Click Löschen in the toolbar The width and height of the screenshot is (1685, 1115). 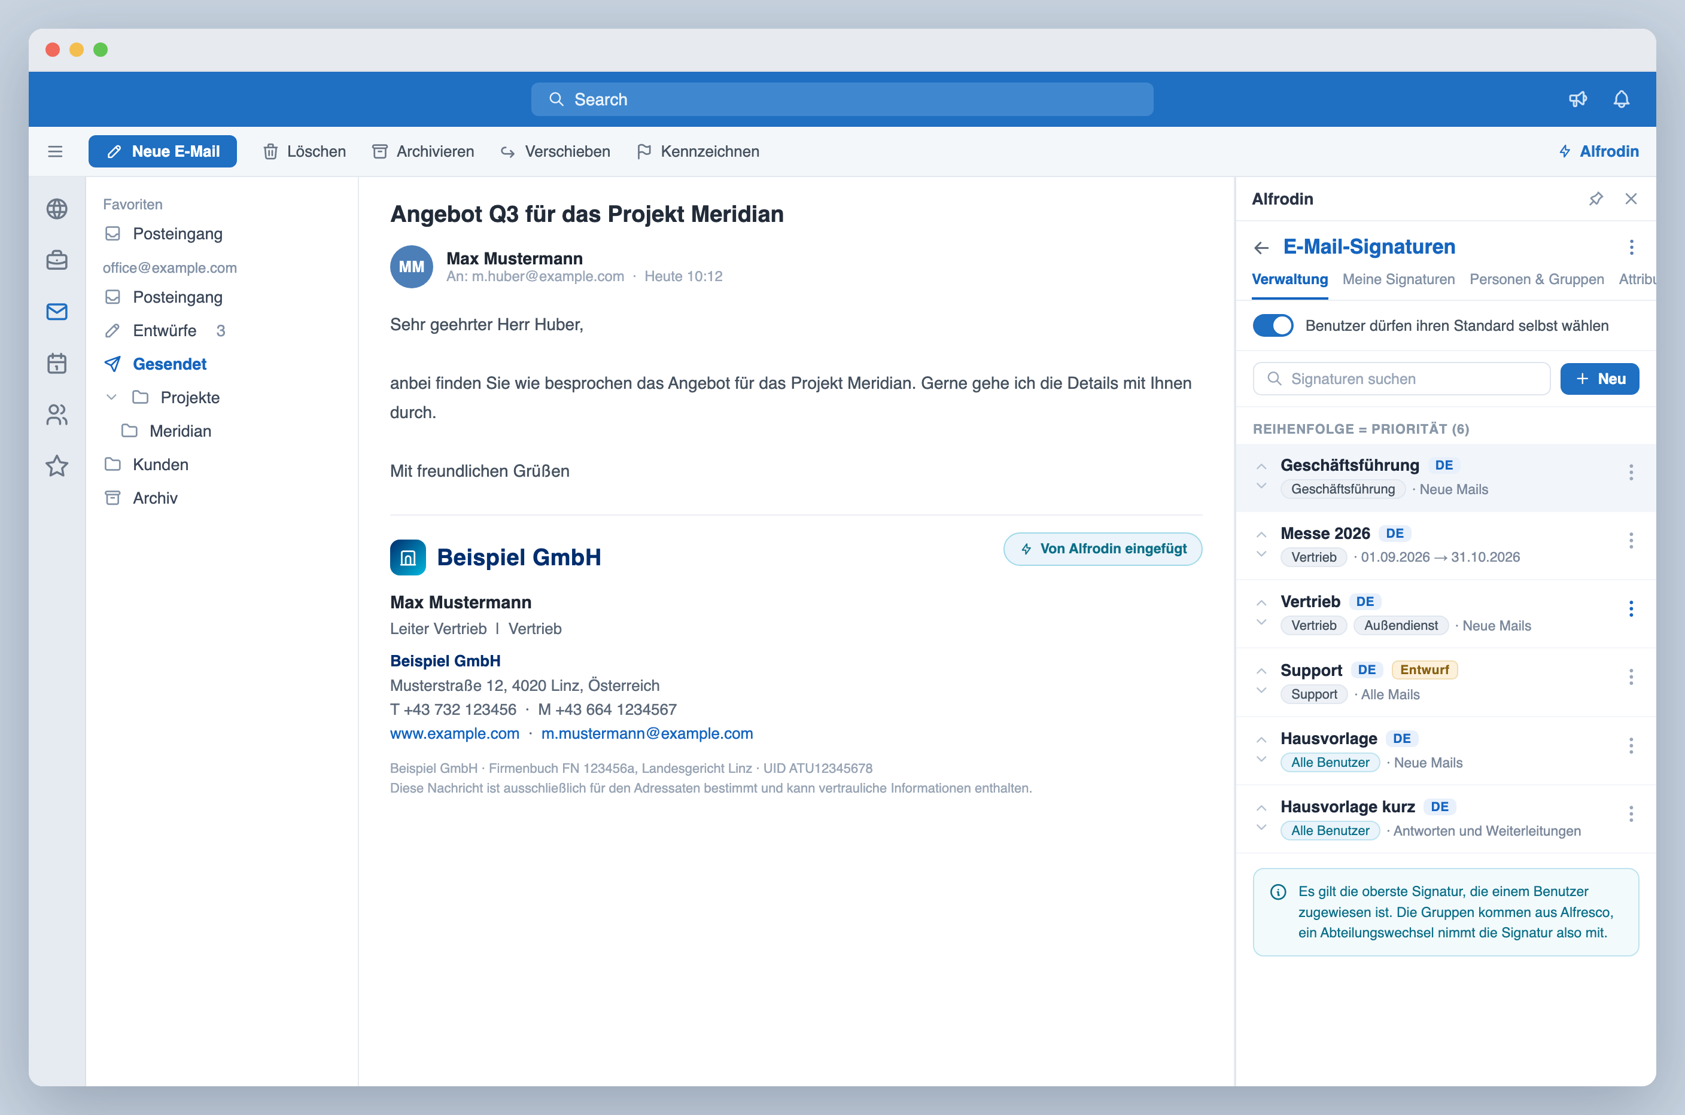[x=305, y=151]
